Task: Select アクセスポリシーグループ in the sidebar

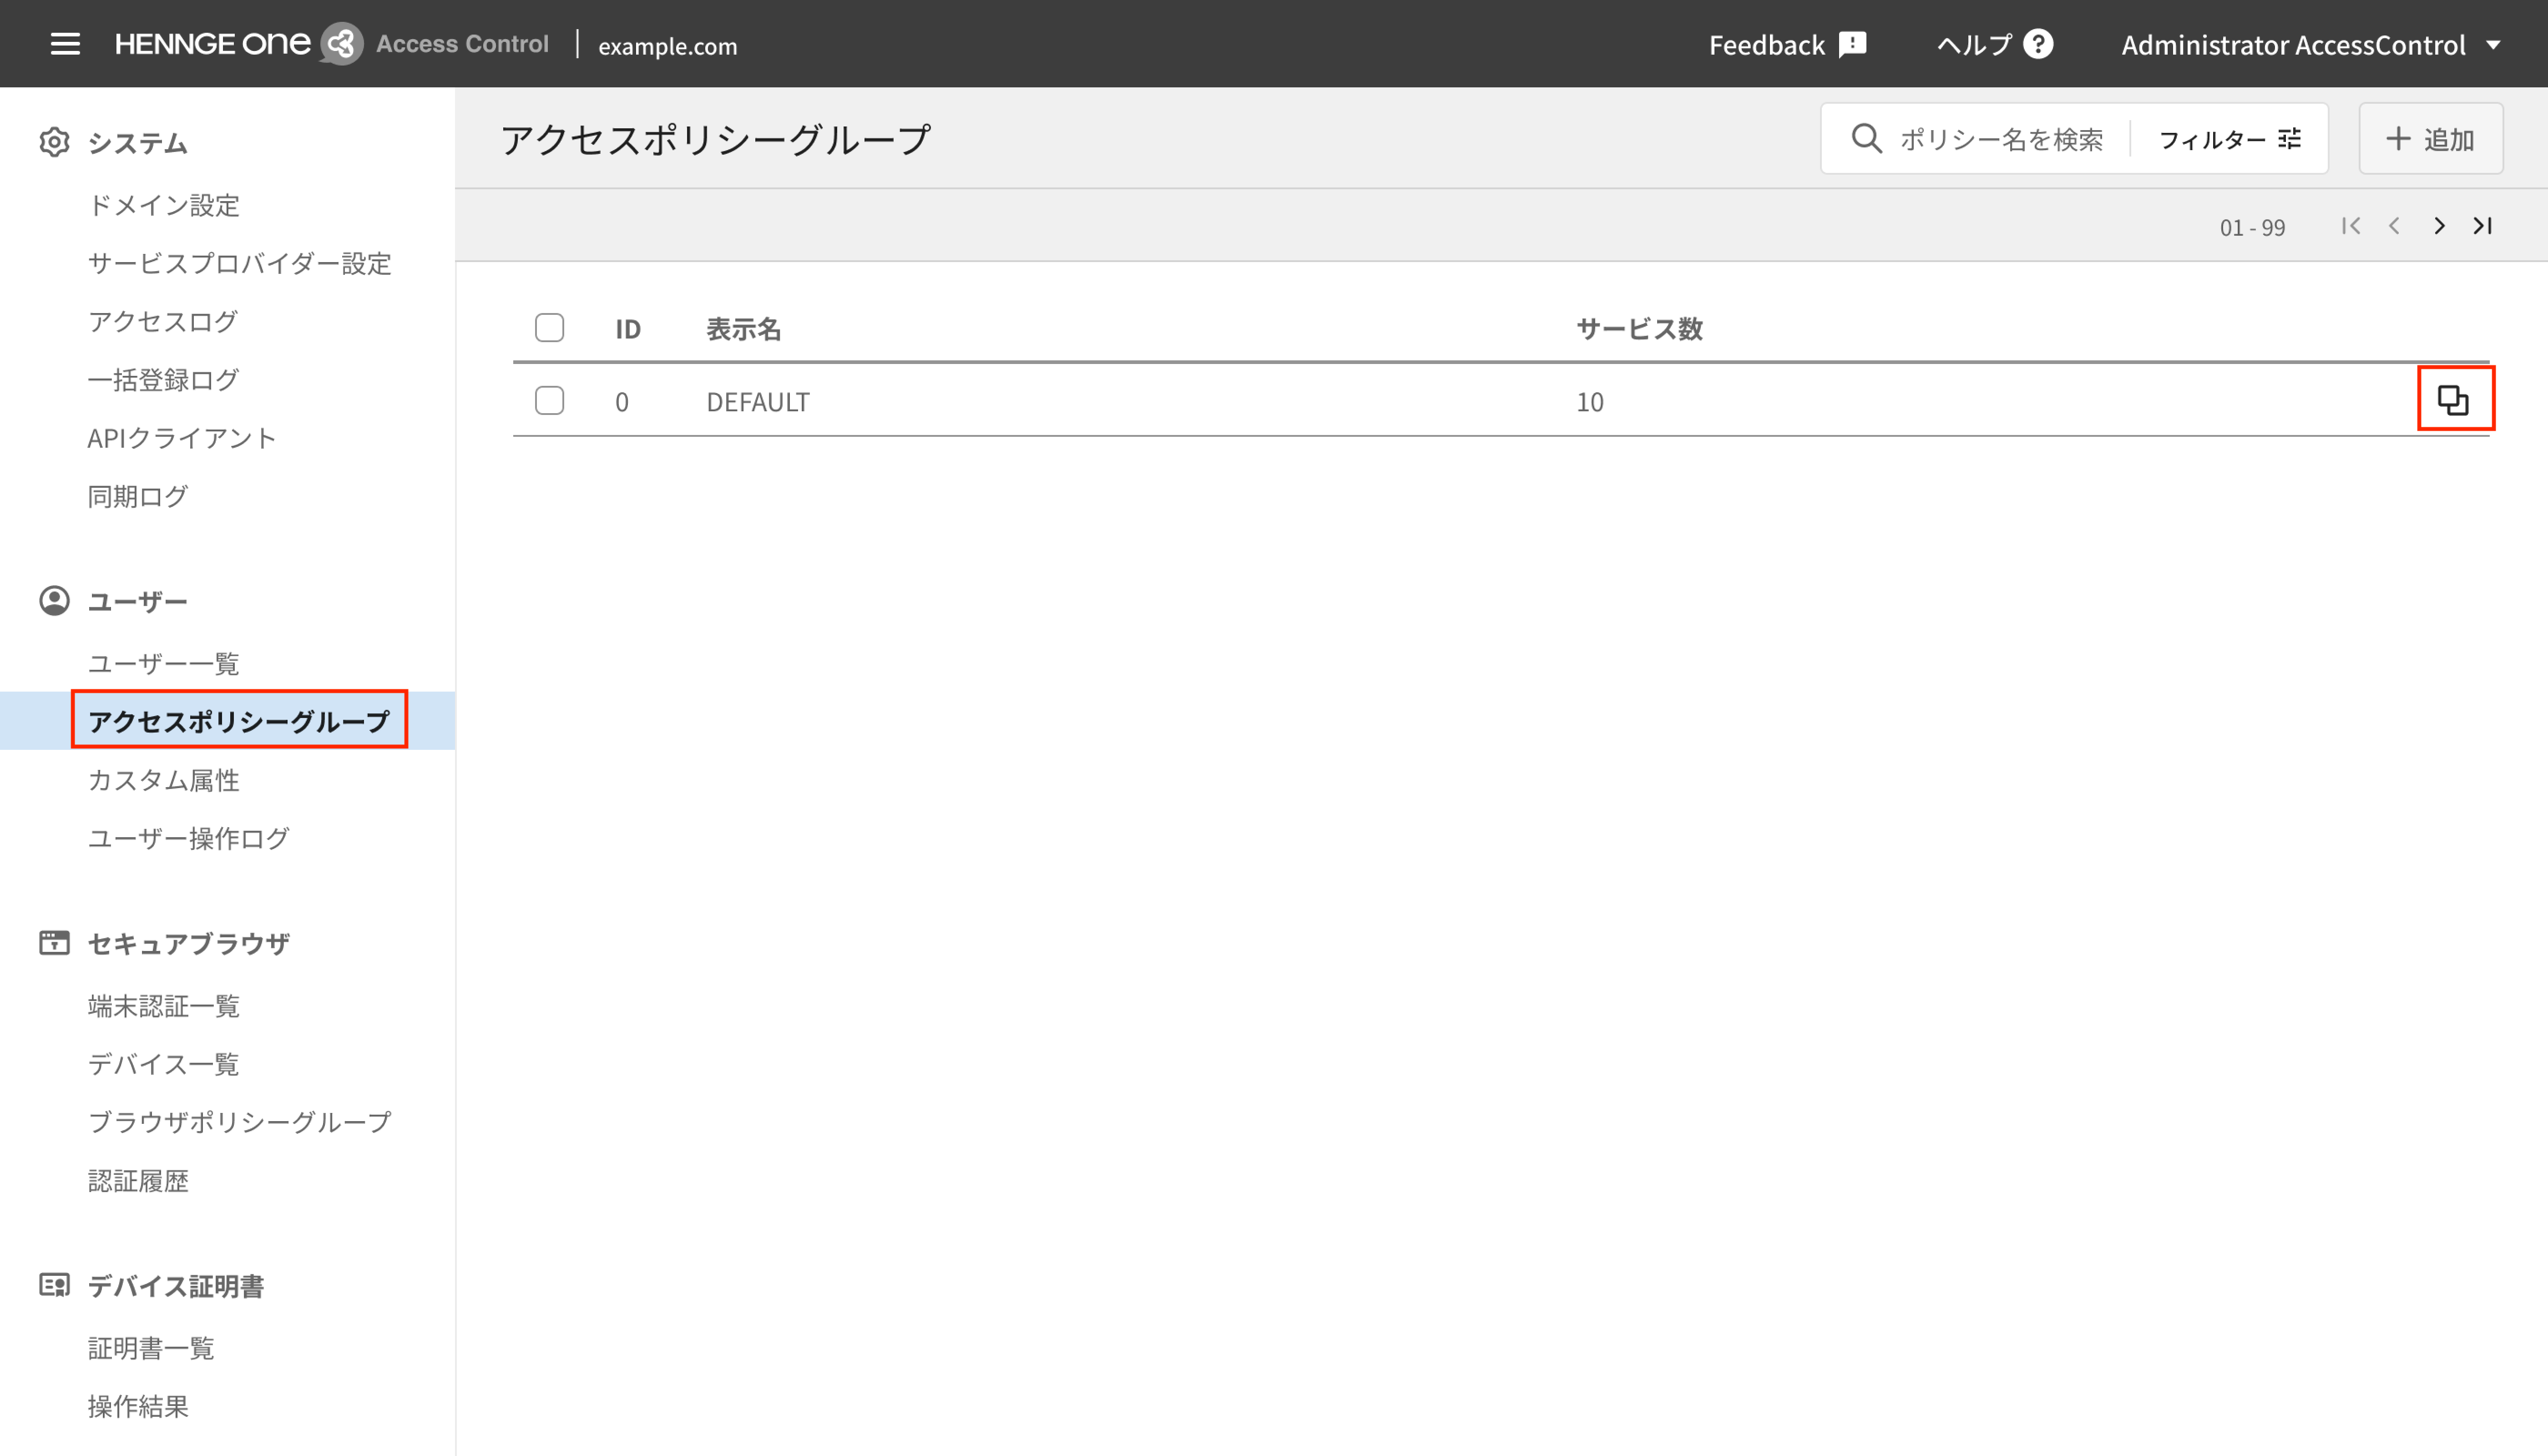Action: [x=239, y=721]
